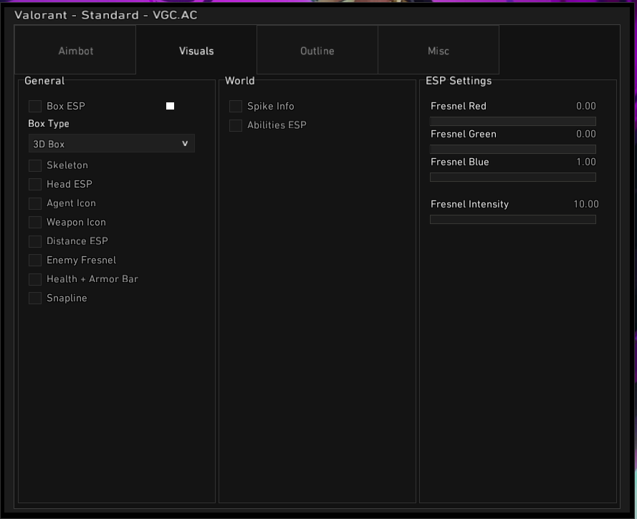The height and width of the screenshot is (519, 637).
Task: Enable the Box ESP checkbox
Action: [x=35, y=107]
